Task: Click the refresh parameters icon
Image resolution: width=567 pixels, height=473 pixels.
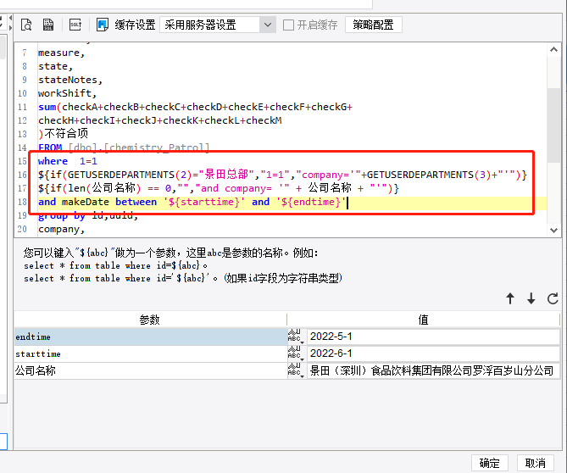Action: [553, 298]
